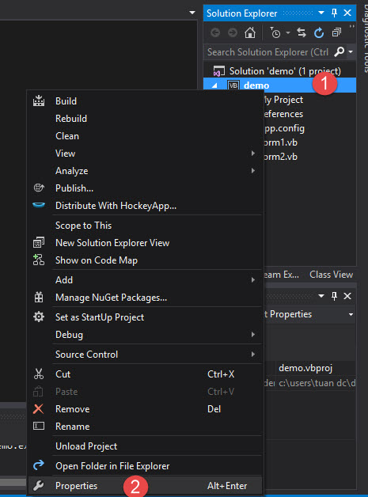The height and width of the screenshot is (497, 368).
Task: Open the Diagnostic Tools side tab
Action: [365, 38]
